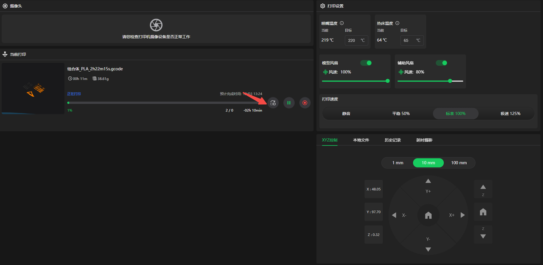Home the XY axes in center pad
The width and height of the screenshot is (543, 265).
(x=428, y=215)
